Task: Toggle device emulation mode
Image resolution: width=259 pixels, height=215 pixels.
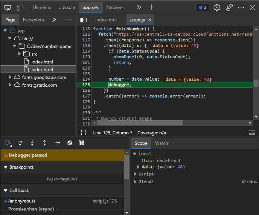Action: click(20, 7)
